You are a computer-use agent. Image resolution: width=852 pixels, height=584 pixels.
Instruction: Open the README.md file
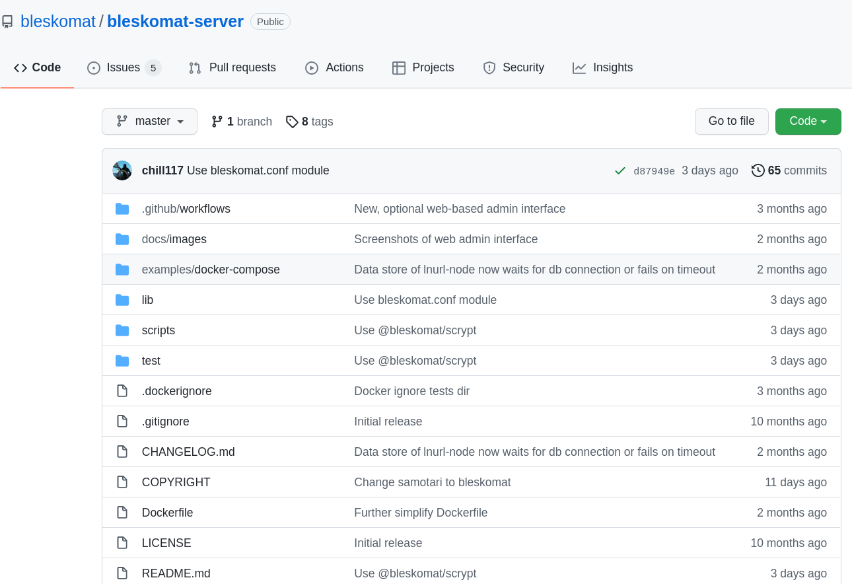pyautogui.click(x=176, y=573)
